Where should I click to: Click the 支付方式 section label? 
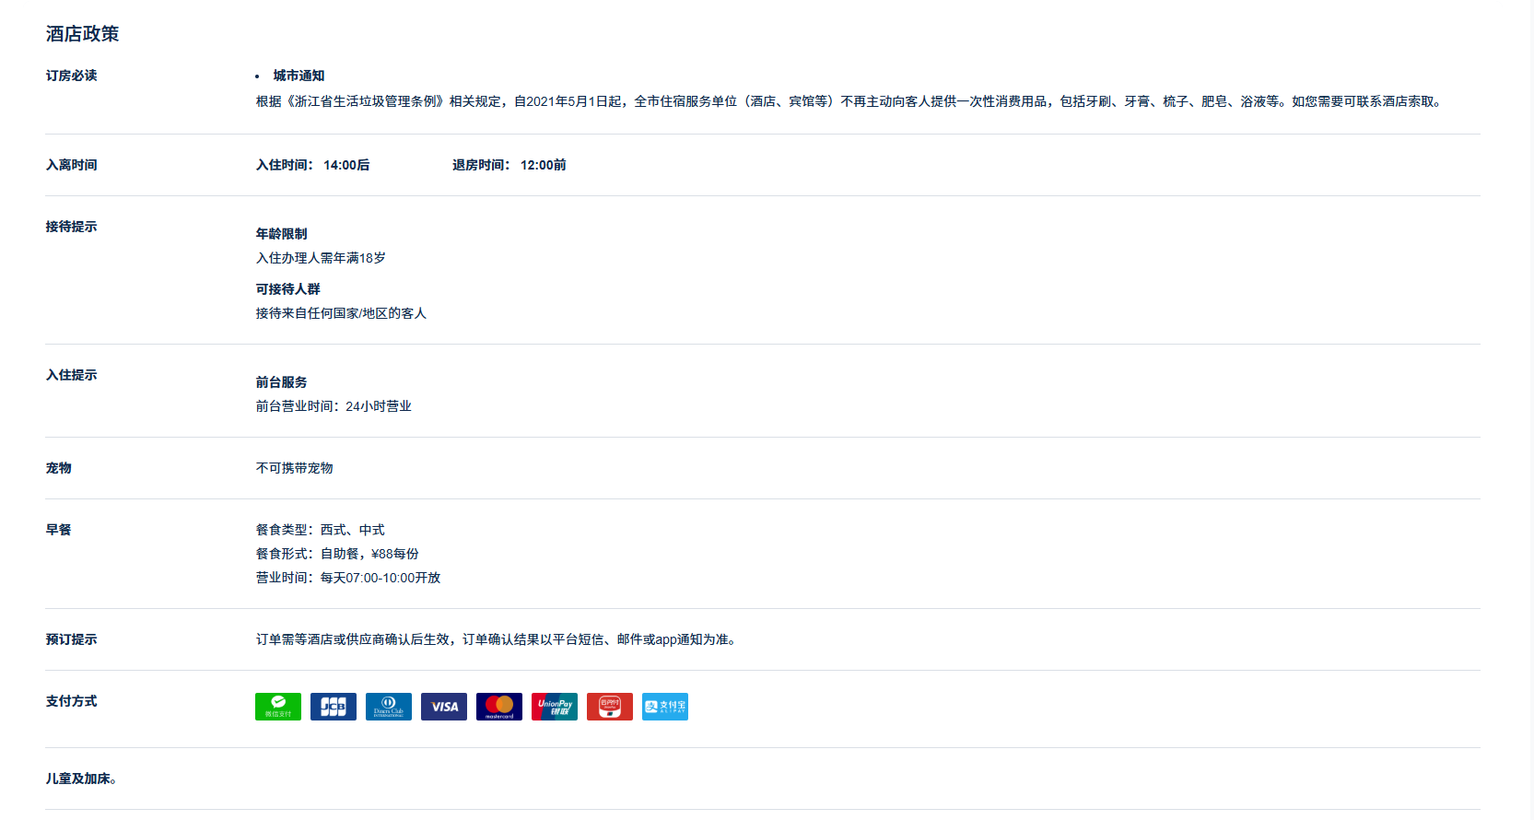click(72, 701)
